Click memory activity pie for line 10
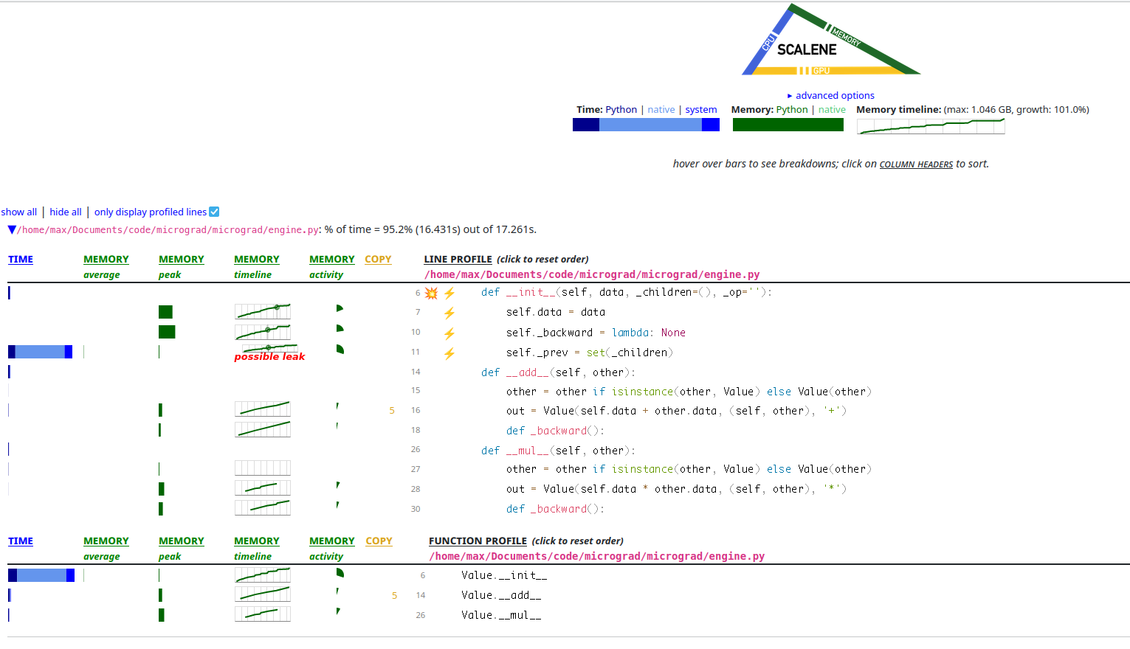This screenshot has height=649, width=1130. coord(340,328)
